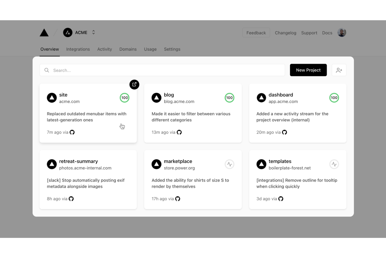
Task: Click the score badge 100 on blog card
Action: click(x=229, y=98)
